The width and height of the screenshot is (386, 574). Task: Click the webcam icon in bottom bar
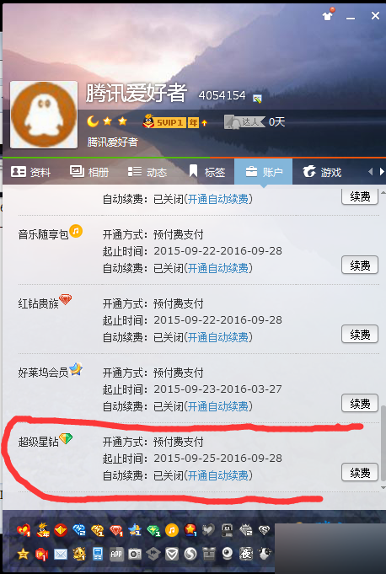[x=228, y=554]
